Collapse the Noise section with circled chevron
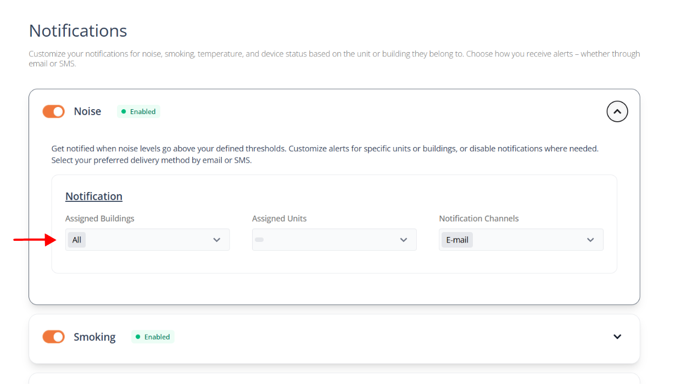Image resolution: width=692 pixels, height=384 pixels. point(617,111)
